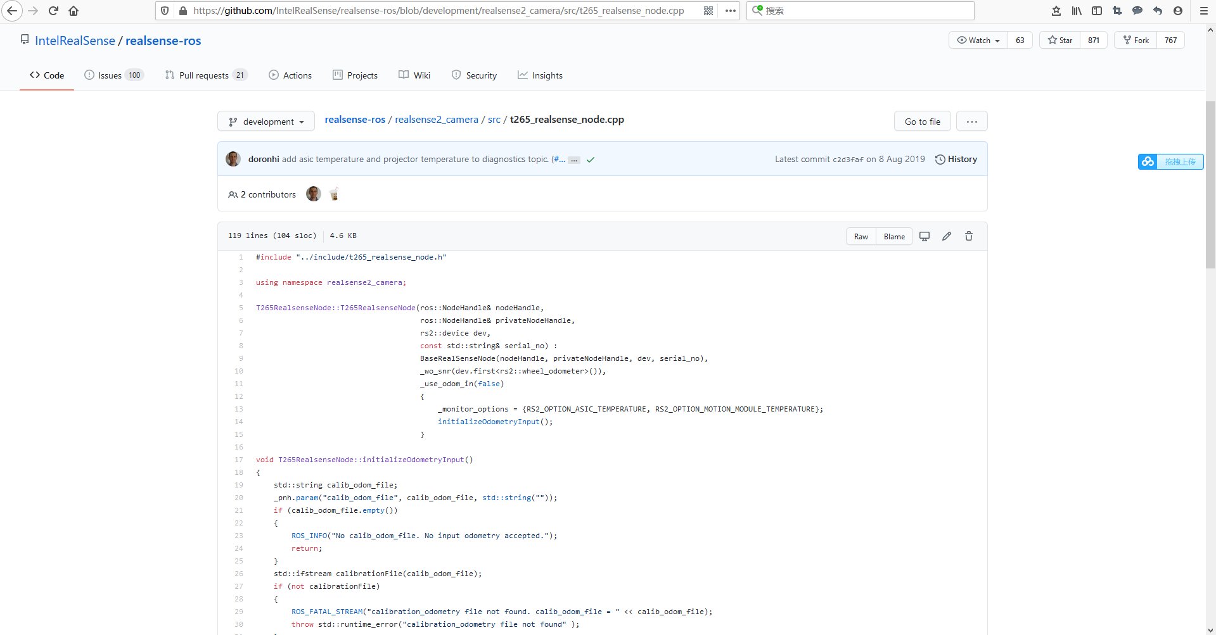Open realsense-ros repository title link
This screenshot has height=635, width=1216.
(x=163, y=41)
